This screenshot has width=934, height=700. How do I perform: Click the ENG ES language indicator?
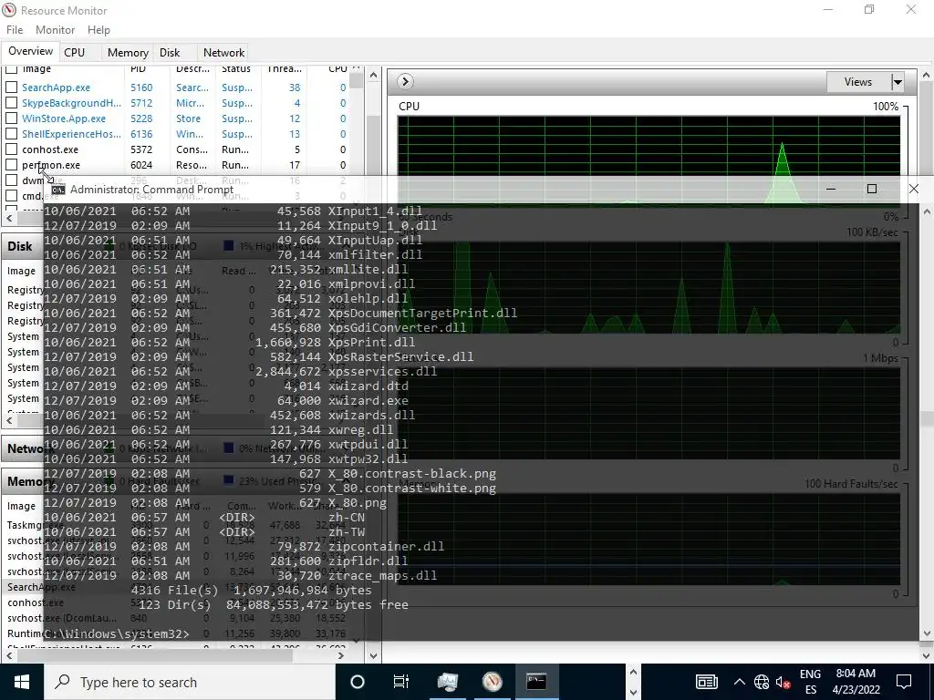(810, 682)
